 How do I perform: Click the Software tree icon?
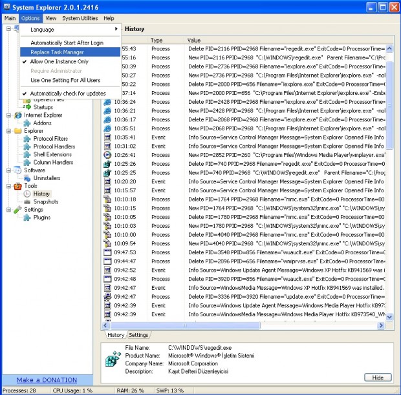tap(17, 170)
